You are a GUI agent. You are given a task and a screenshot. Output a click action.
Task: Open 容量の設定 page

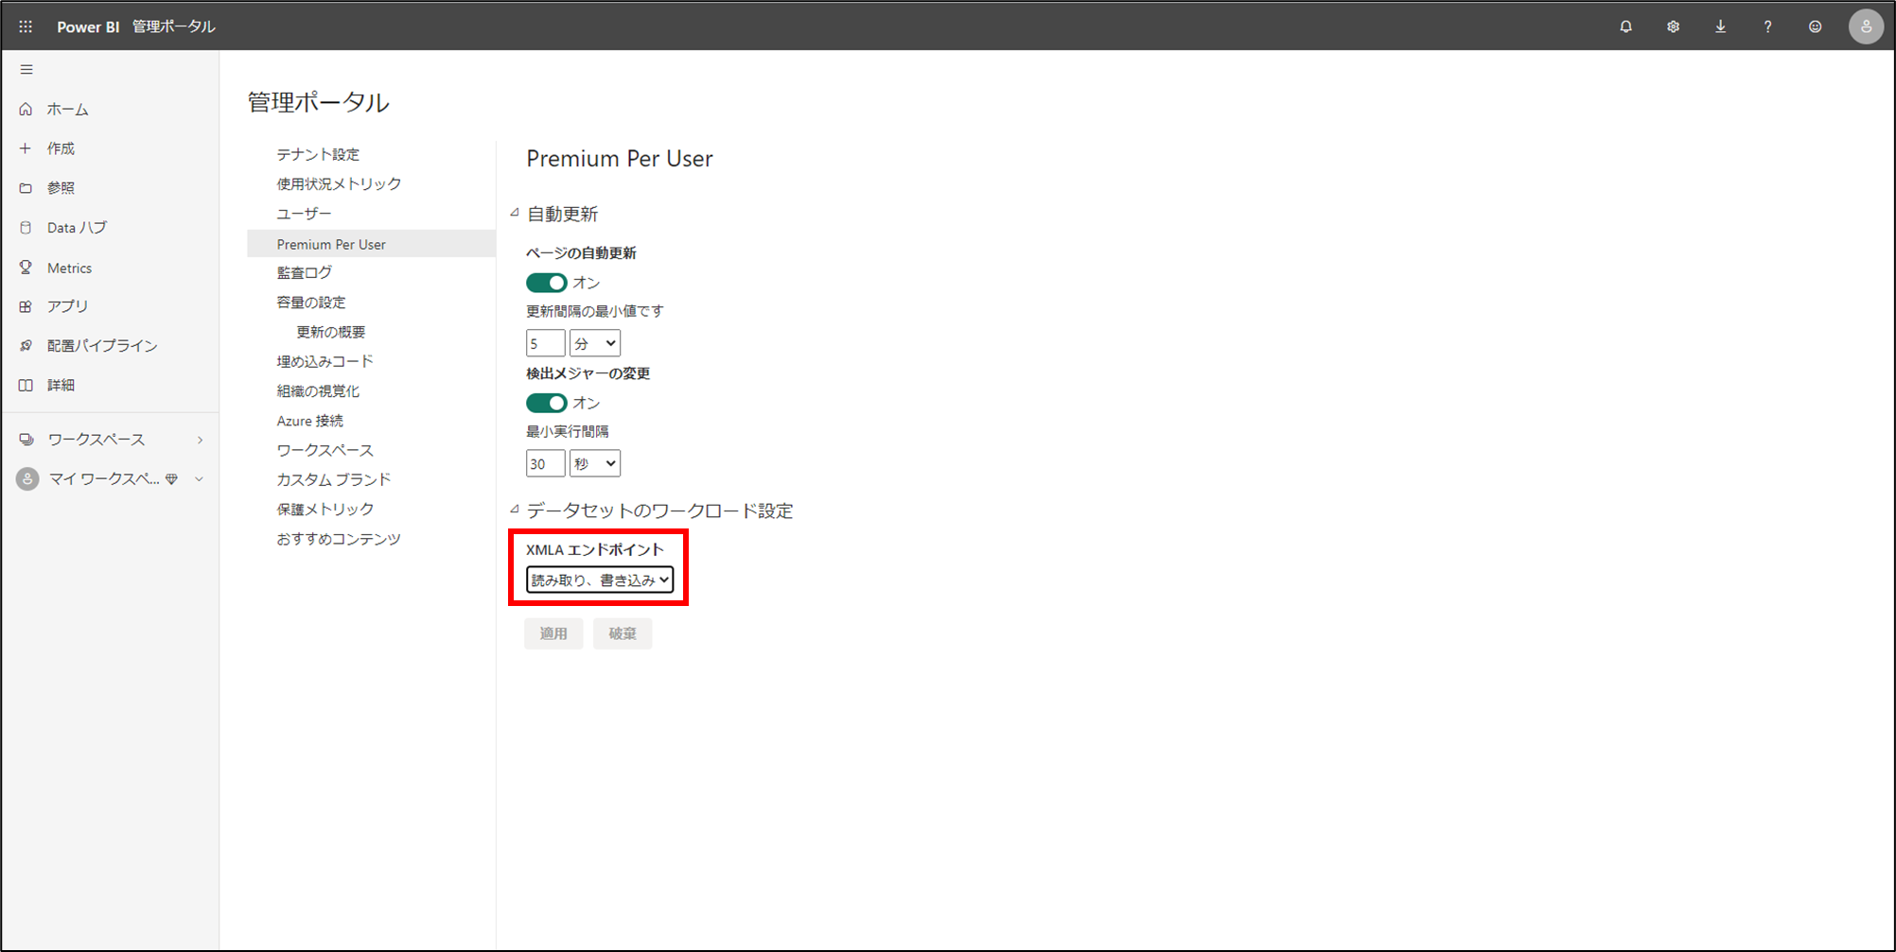(311, 303)
